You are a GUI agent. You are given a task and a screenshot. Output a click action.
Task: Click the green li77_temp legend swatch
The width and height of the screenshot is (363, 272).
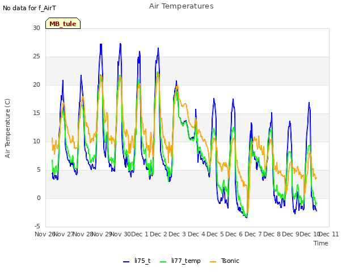[163, 262]
